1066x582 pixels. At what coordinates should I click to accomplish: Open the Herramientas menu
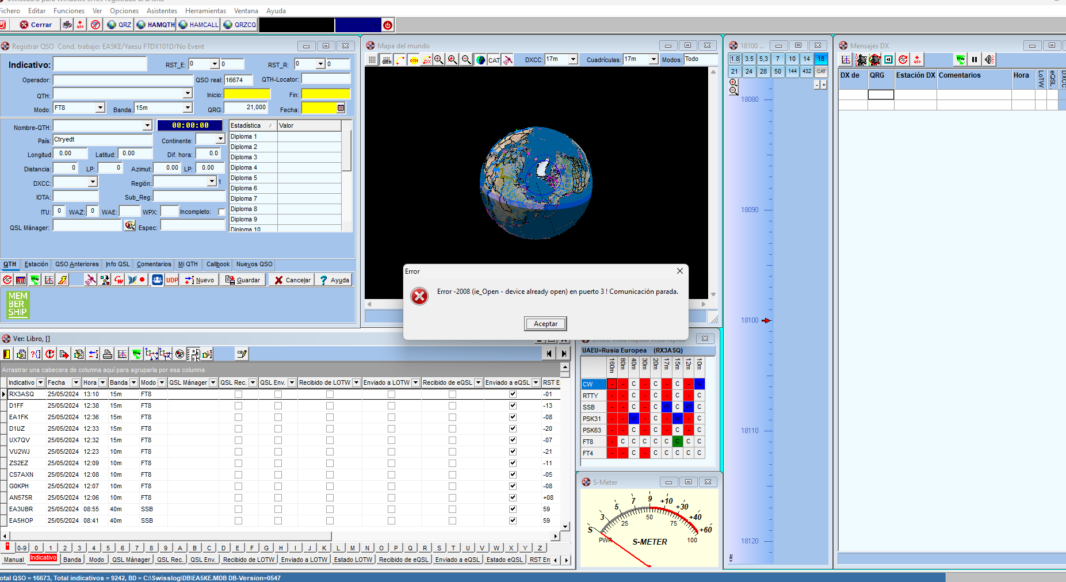(x=205, y=11)
